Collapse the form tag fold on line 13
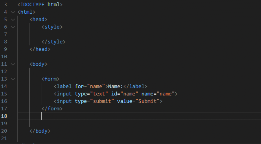This screenshot has width=261, height=144. tap(13, 79)
